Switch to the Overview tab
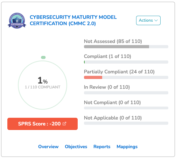The height and width of the screenshot is (159, 176). point(48,146)
